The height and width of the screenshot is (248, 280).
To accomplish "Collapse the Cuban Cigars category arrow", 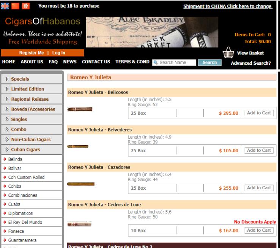I will [x=7, y=150].
